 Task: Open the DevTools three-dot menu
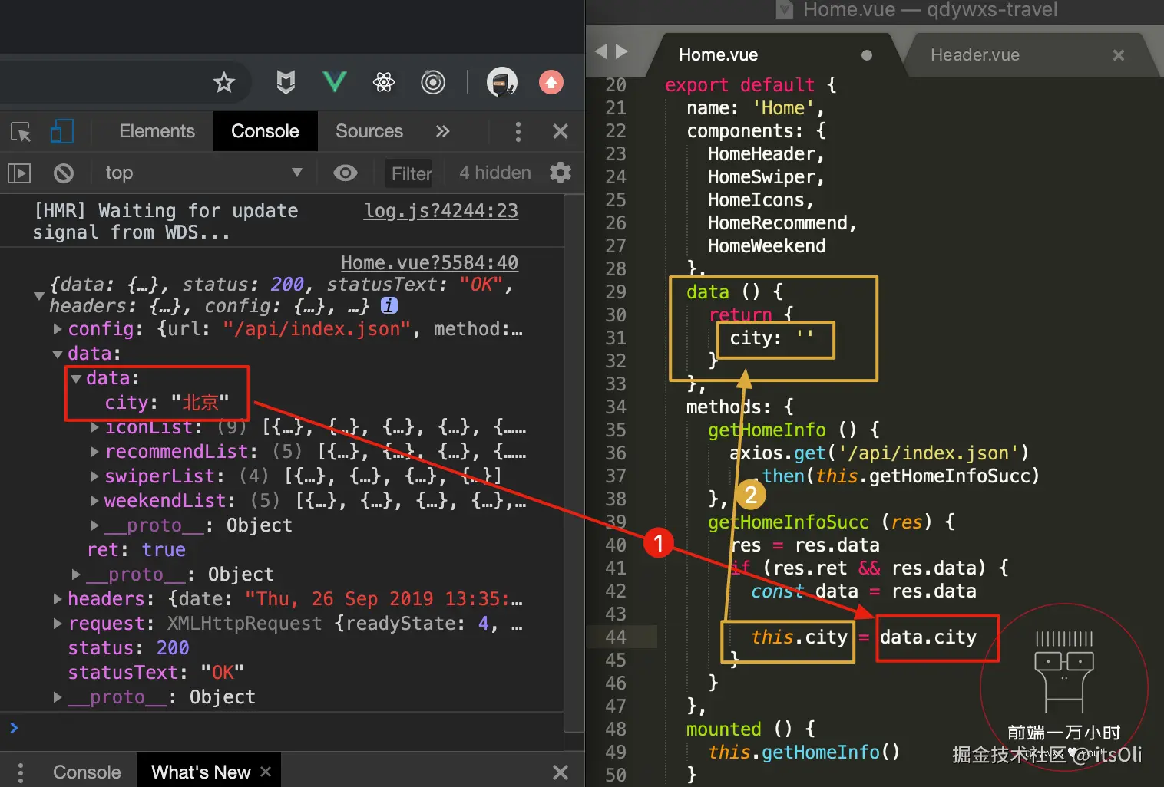pos(518,132)
